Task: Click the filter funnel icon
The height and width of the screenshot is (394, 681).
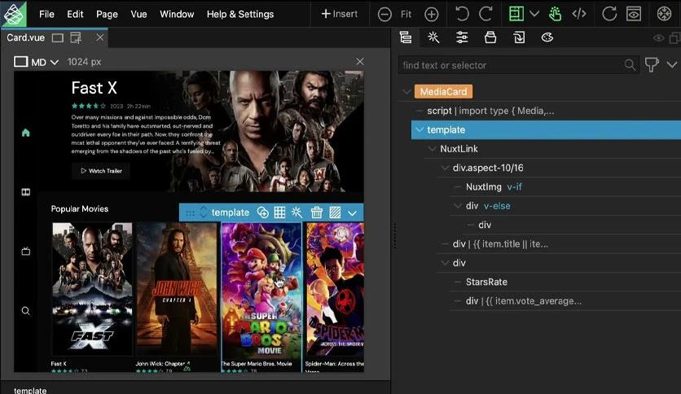Action: point(652,65)
